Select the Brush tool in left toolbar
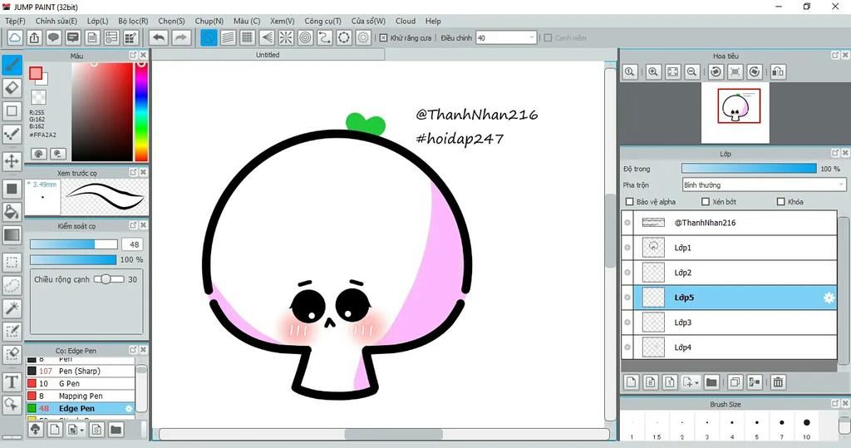The image size is (851, 448). click(x=12, y=65)
